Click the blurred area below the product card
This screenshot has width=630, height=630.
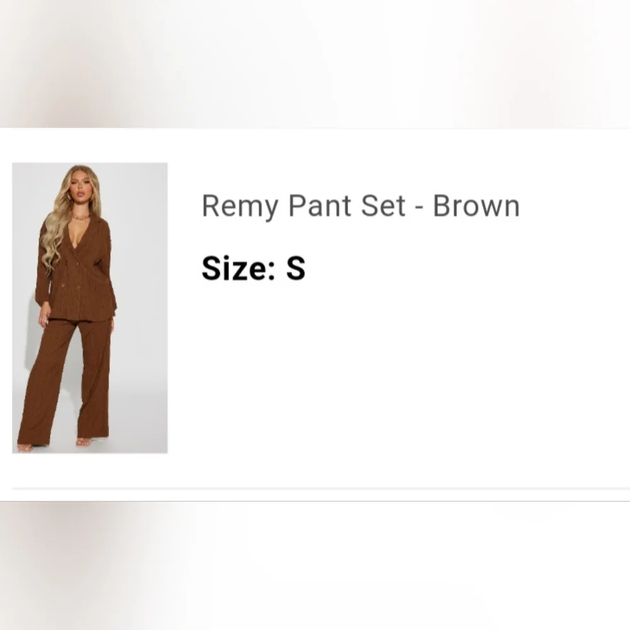(315, 567)
